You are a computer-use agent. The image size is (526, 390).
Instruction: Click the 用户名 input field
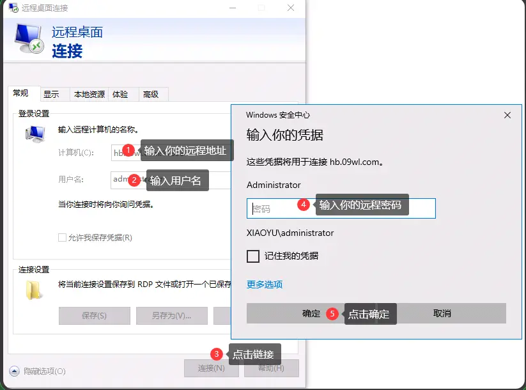[x=171, y=180]
